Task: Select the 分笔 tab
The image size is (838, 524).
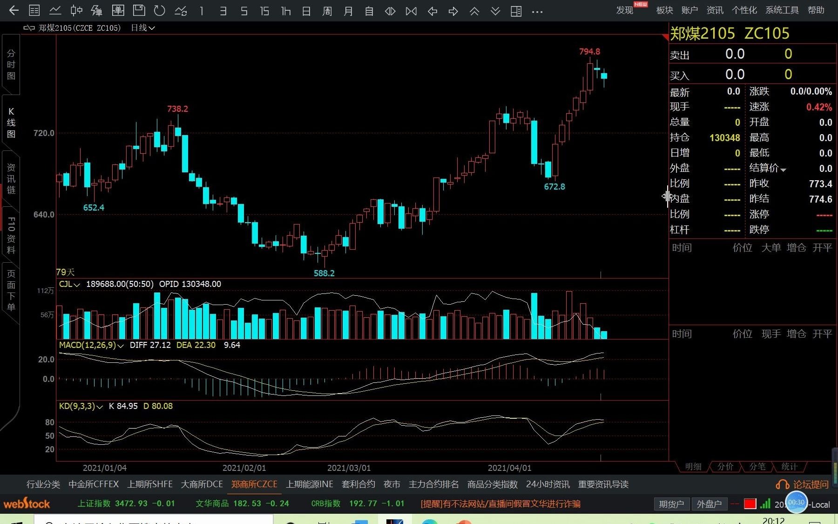Action: [x=757, y=466]
